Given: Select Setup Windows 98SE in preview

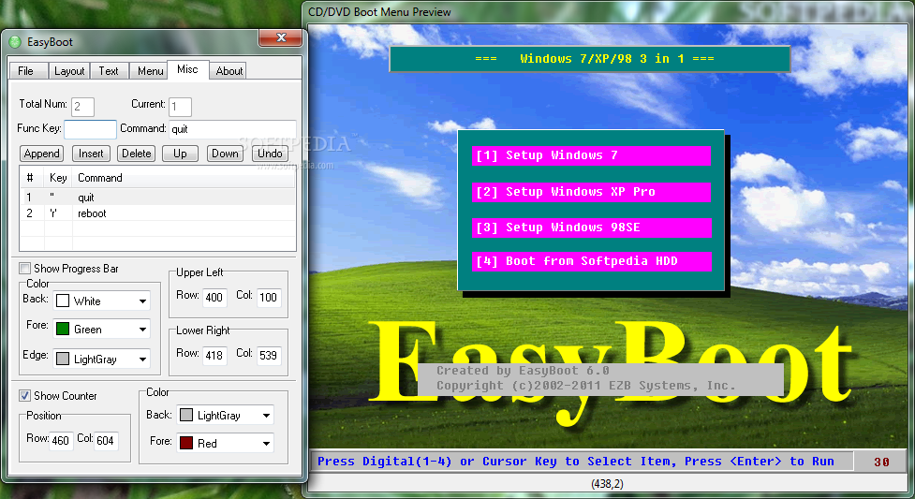Looking at the screenshot, I should (x=592, y=227).
